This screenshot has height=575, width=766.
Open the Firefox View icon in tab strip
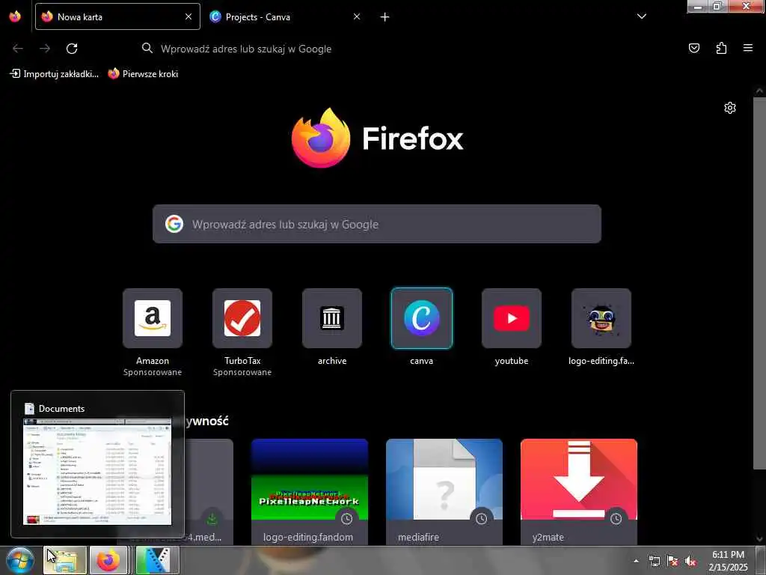tap(15, 16)
